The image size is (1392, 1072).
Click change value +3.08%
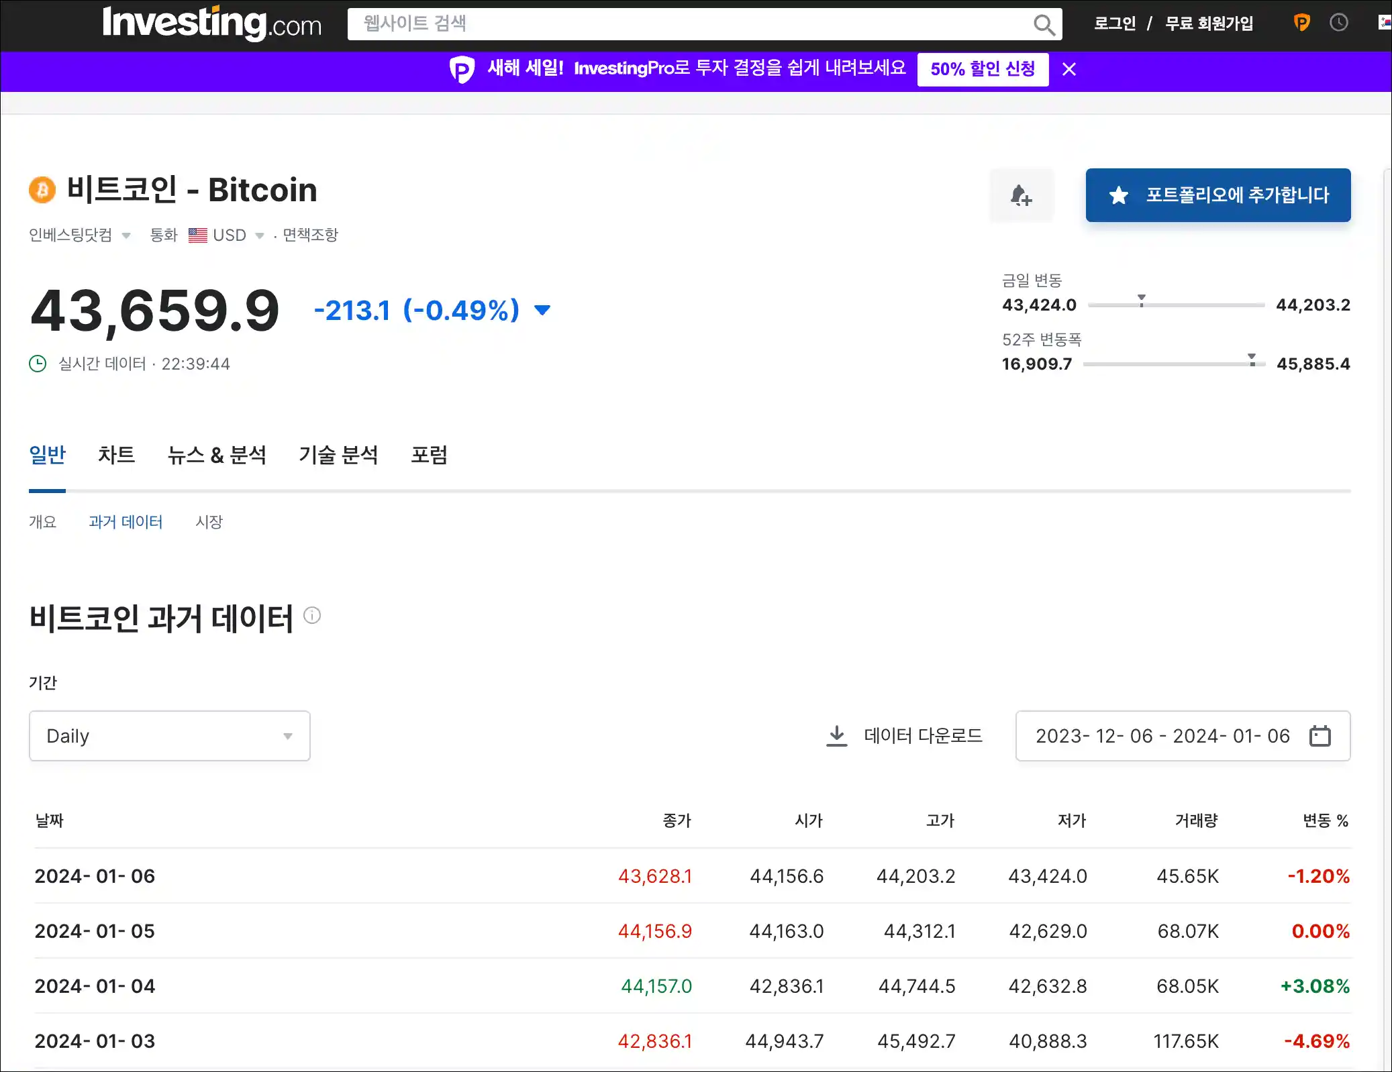1315,986
